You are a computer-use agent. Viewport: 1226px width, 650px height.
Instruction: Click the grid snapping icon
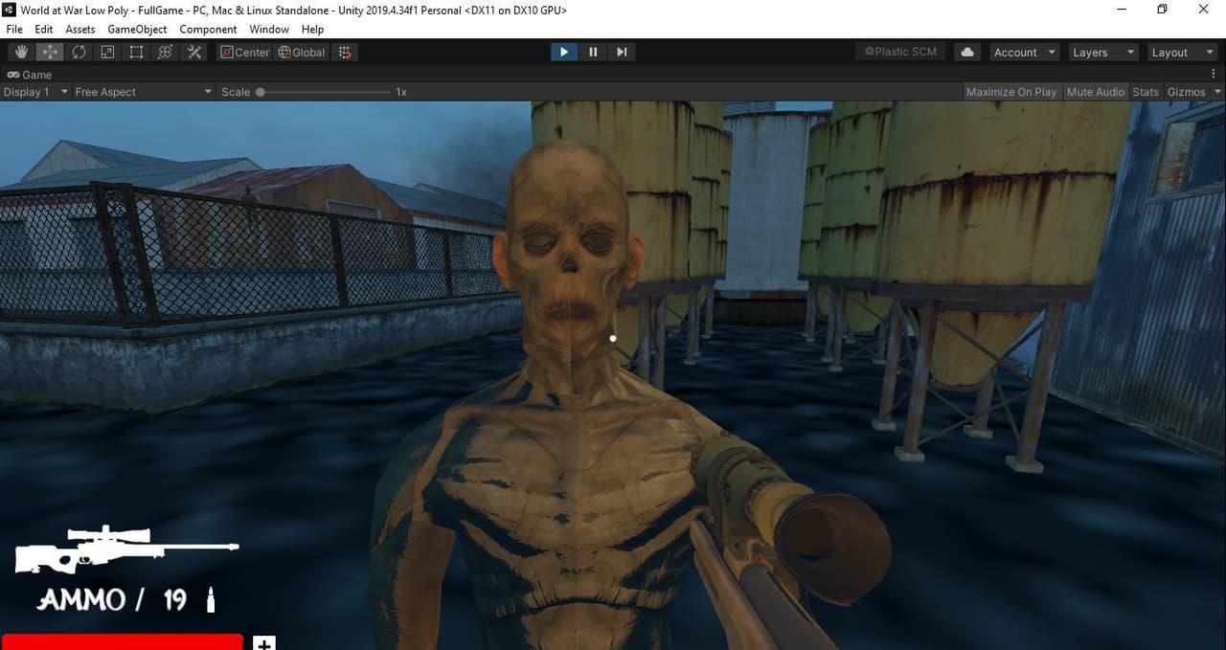coord(345,52)
